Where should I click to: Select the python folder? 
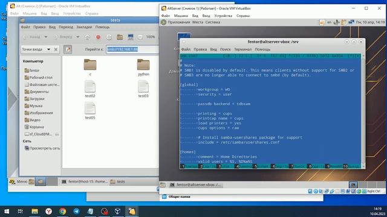143,68
